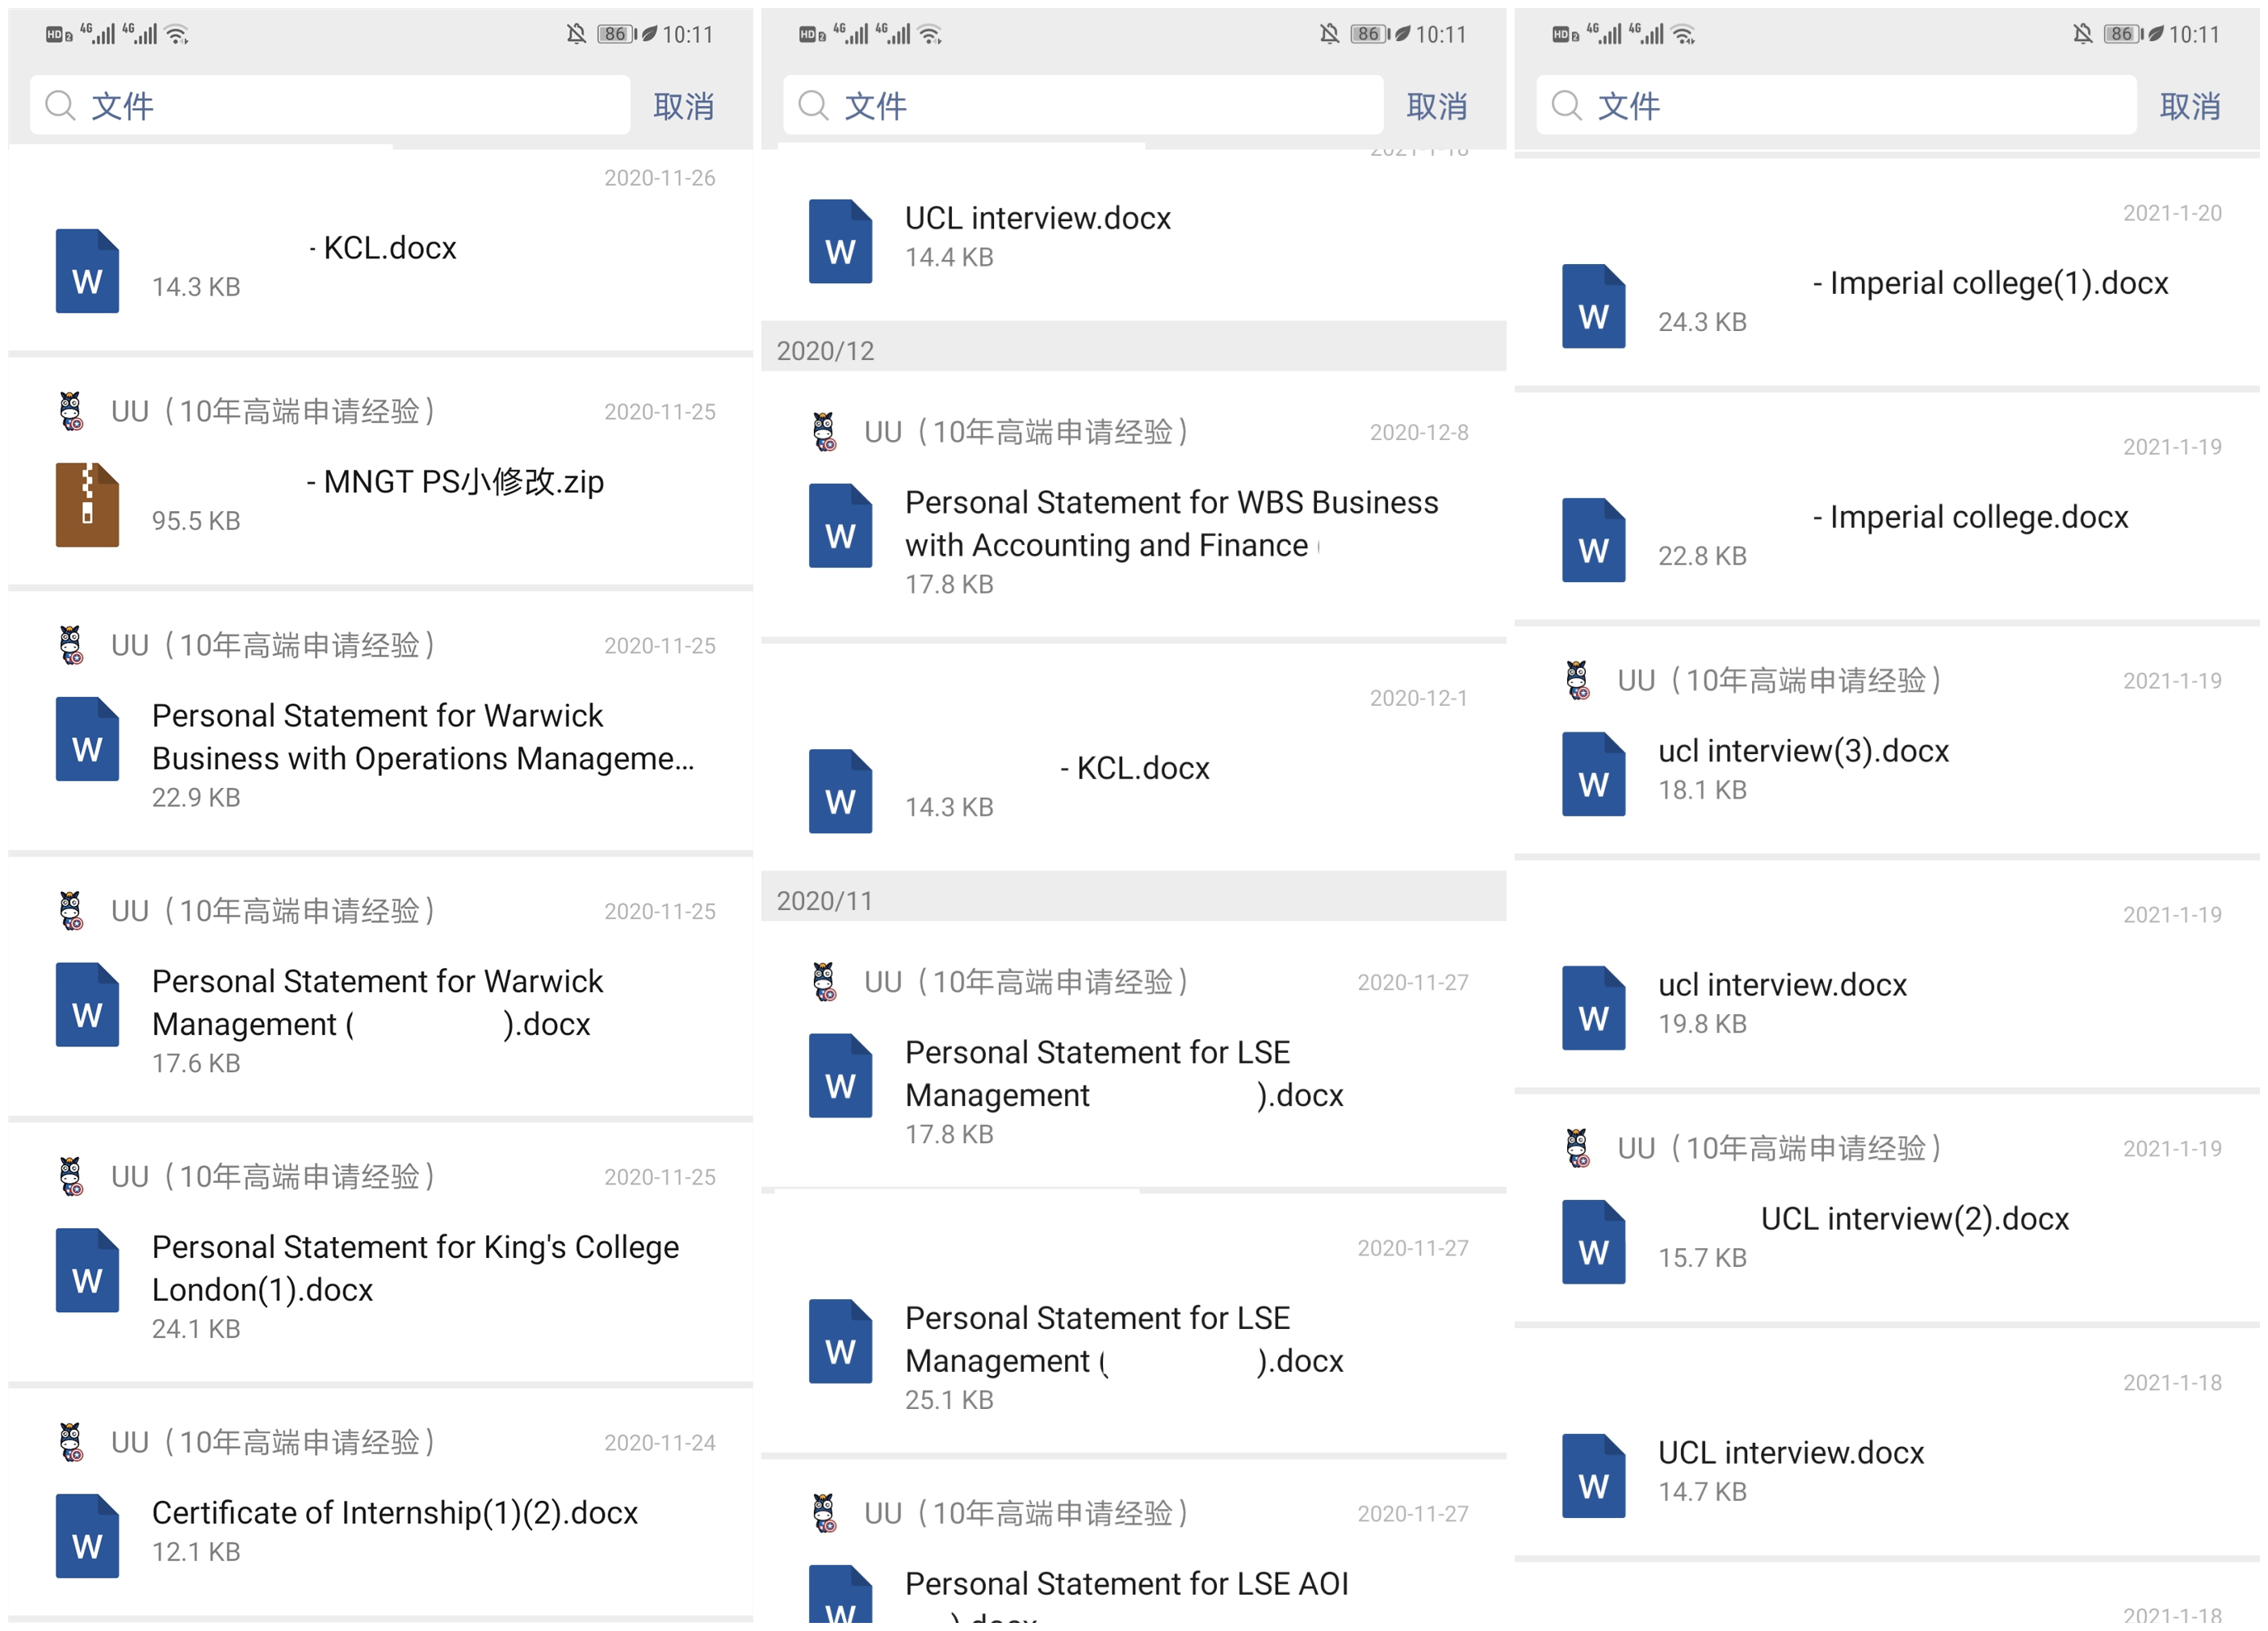Tap Word icon of KCL.docx dated 2020-11-26
The width and height of the screenshot is (2268, 1631).
(87, 271)
